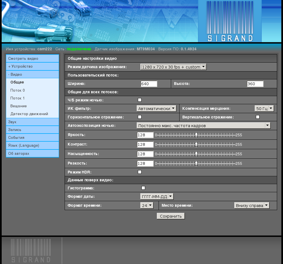Screen dimensions: 283x264
Task: Click the MT9M034 sensor name text
Action: click(x=146, y=49)
